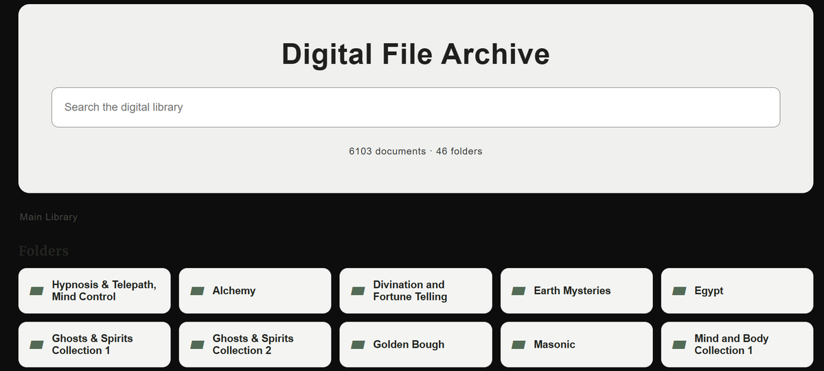Click the folder icon beside Divination and Fortune Telling

coord(358,291)
